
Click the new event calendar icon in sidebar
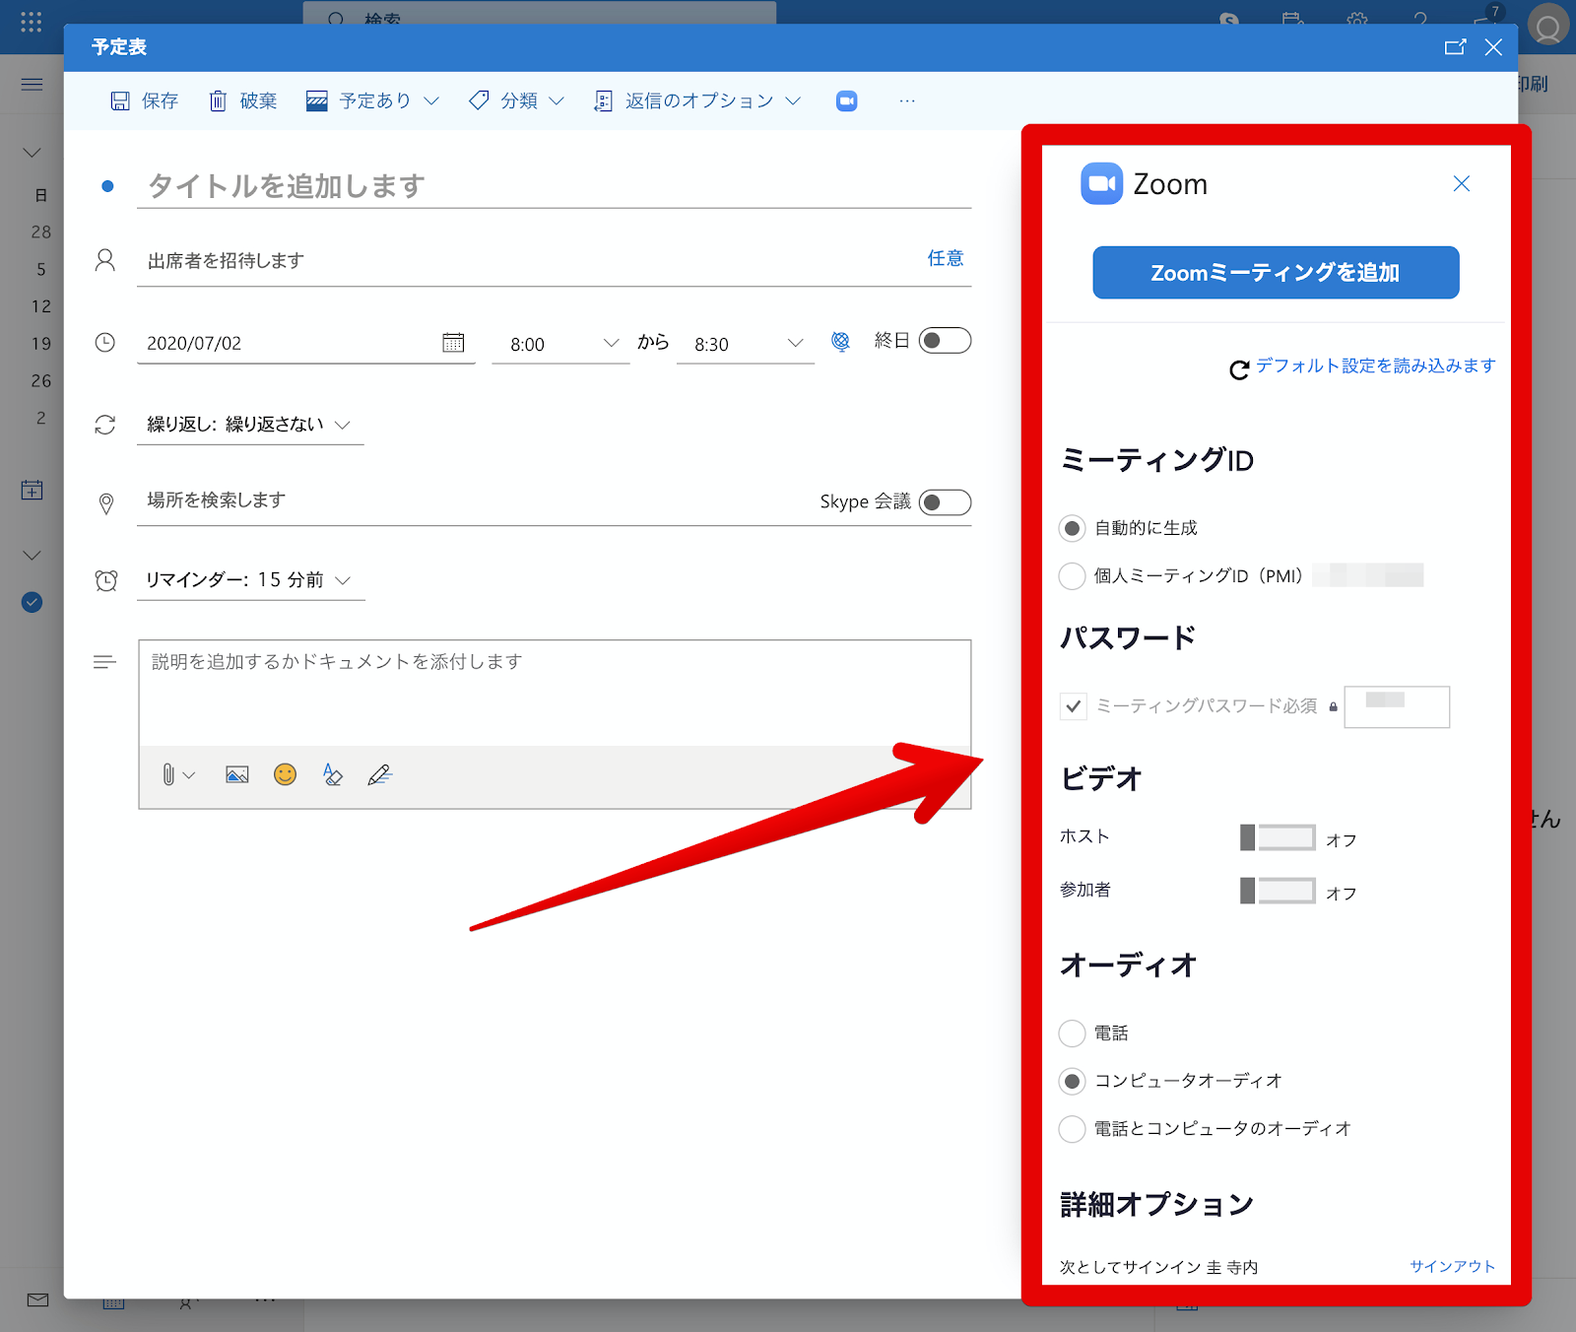(x=32, y=490)
